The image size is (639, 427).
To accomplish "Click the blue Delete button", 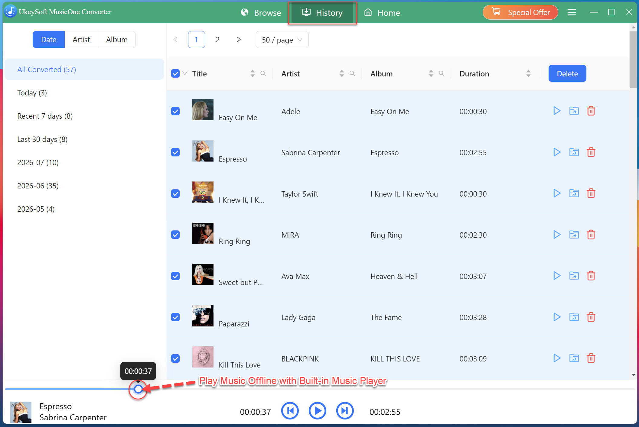I will [567, 73].
